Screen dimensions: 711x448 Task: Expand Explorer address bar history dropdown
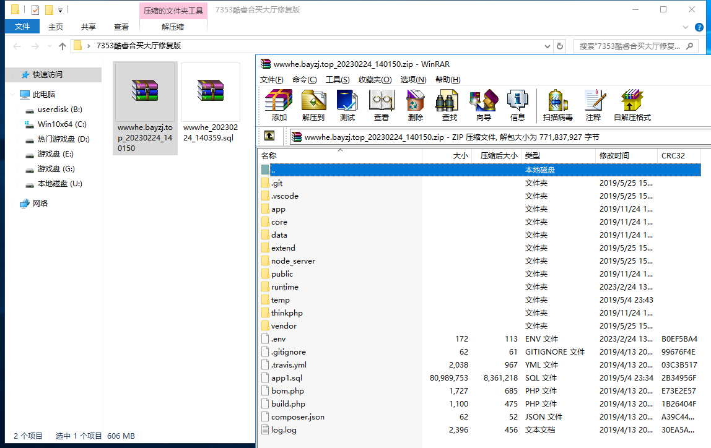547,46
